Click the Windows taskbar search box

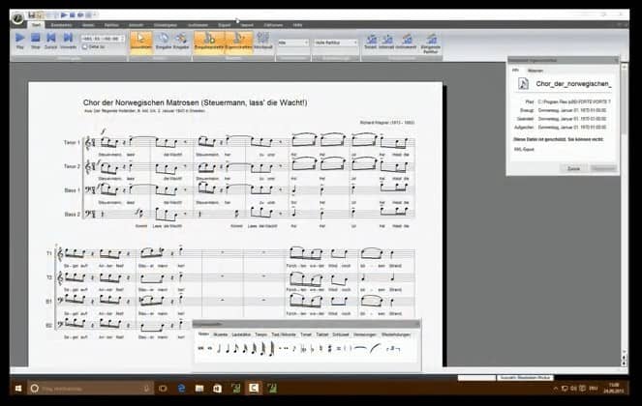(x=90, y=389)
